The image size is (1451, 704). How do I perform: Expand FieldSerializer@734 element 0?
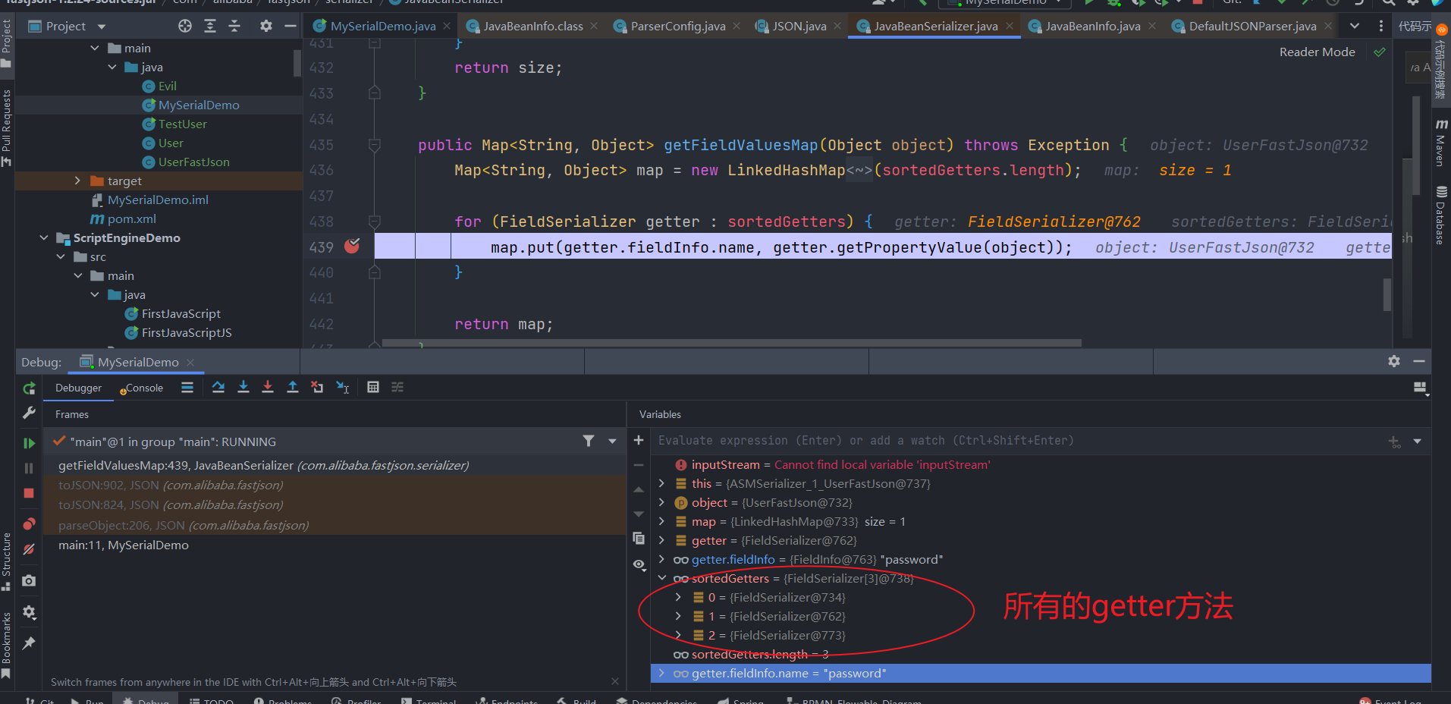point(679,597)
